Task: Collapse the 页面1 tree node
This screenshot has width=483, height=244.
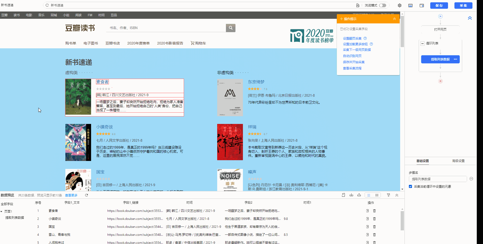Action: click(2, 212)
